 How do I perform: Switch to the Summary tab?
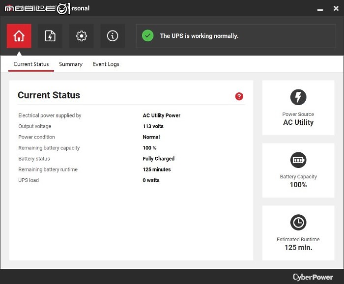point(71,64)
